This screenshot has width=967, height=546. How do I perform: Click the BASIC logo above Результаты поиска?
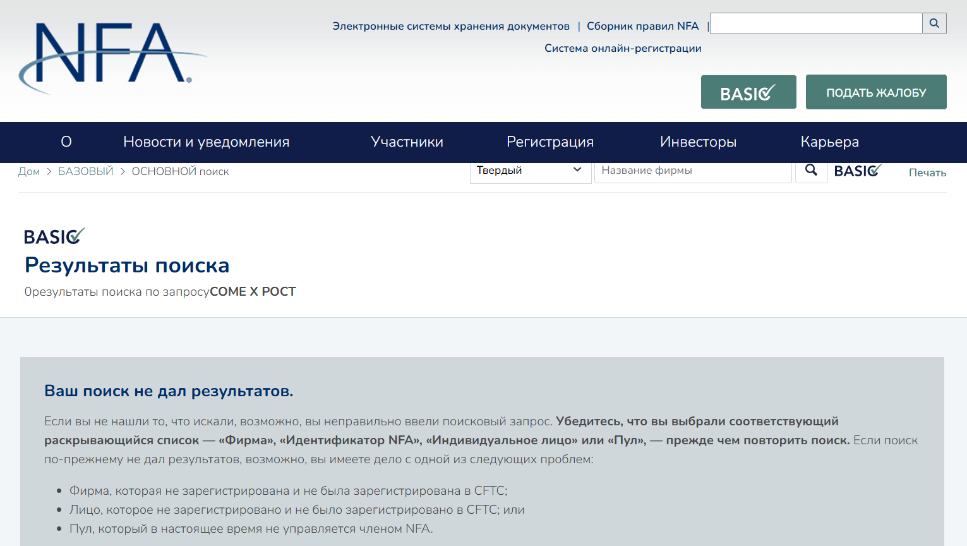(54, 236)
